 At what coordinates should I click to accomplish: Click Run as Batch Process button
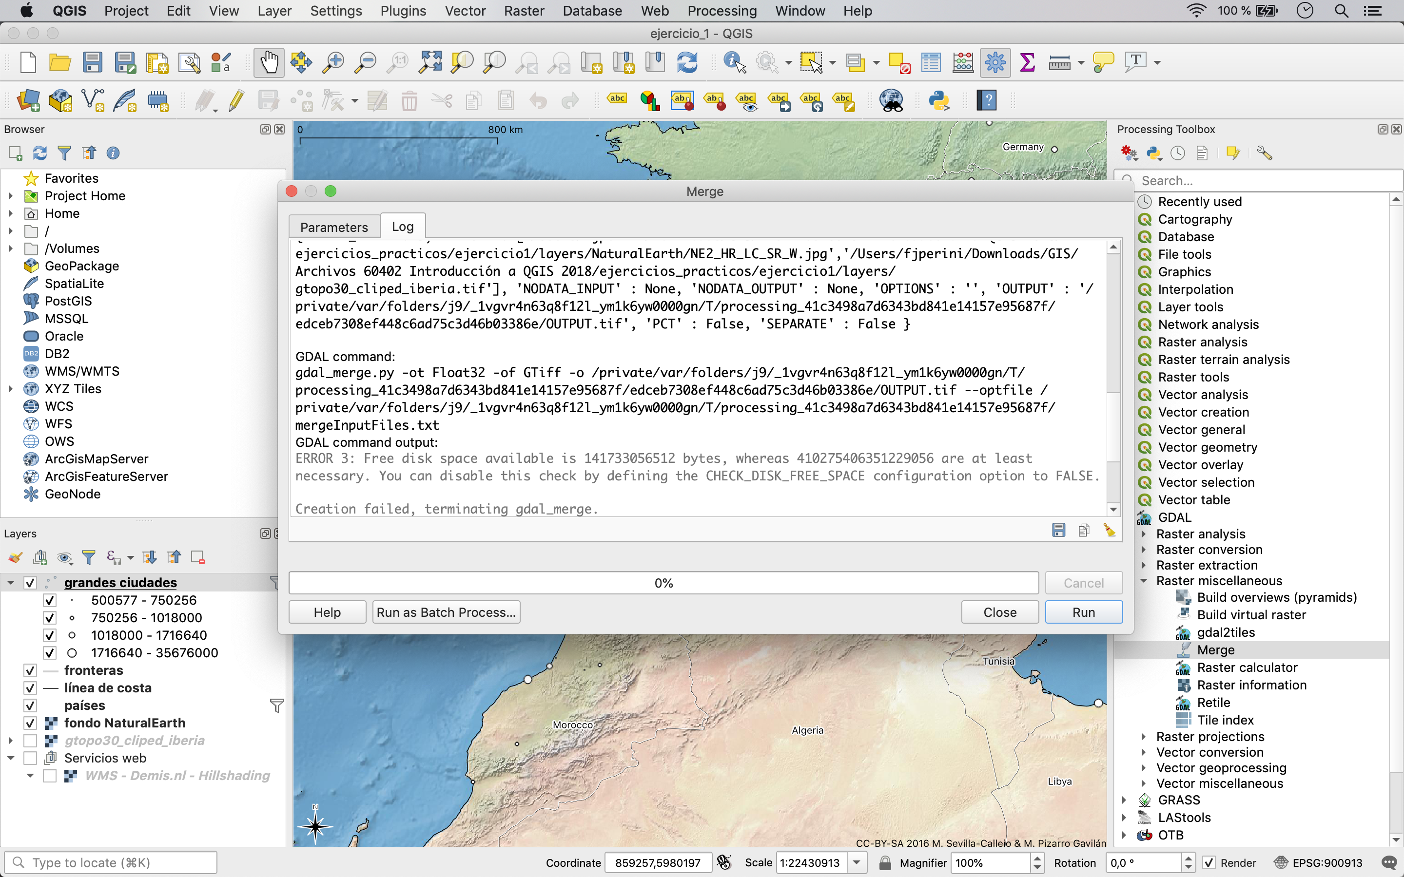pos(446,612)
